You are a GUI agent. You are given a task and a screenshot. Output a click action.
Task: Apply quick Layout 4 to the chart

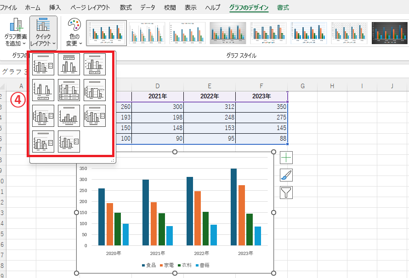[x=43, y=90]
